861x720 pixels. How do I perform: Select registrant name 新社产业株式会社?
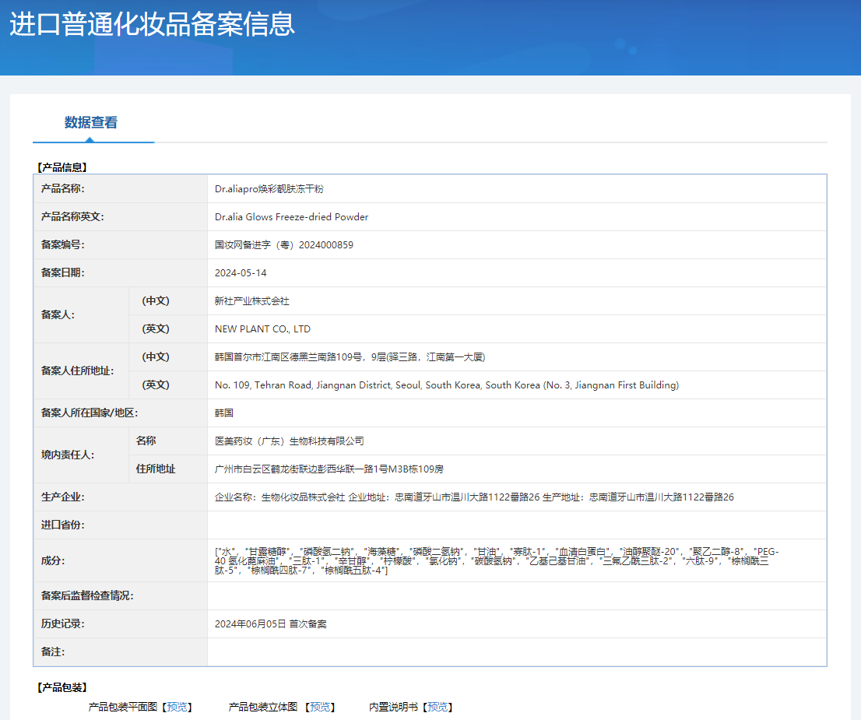tap(251, 301)
